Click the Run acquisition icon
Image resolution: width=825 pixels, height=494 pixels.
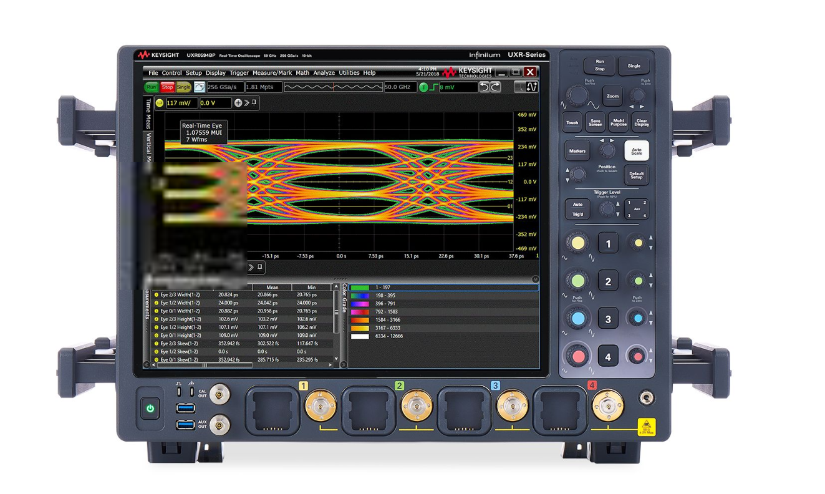pos(151,87)
